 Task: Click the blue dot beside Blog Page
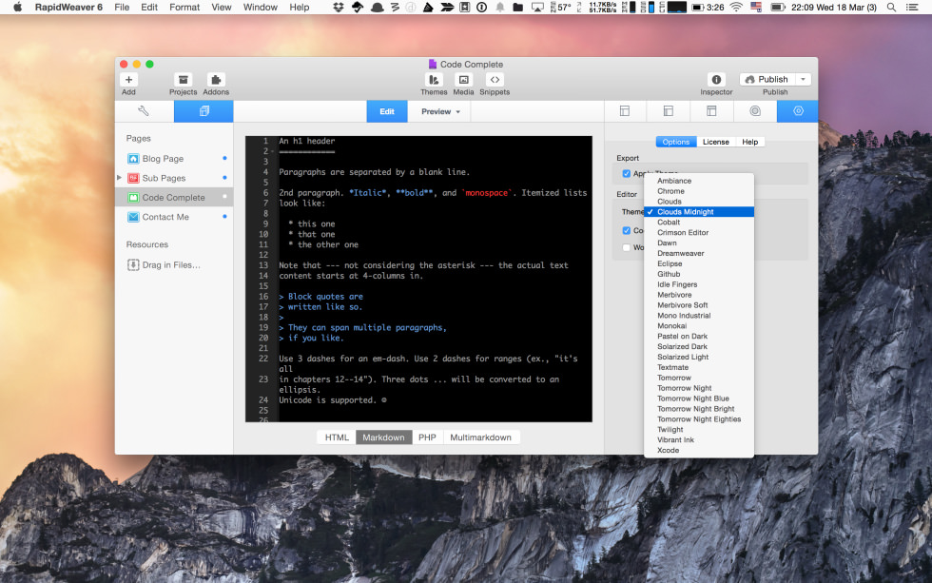[224, 158]
